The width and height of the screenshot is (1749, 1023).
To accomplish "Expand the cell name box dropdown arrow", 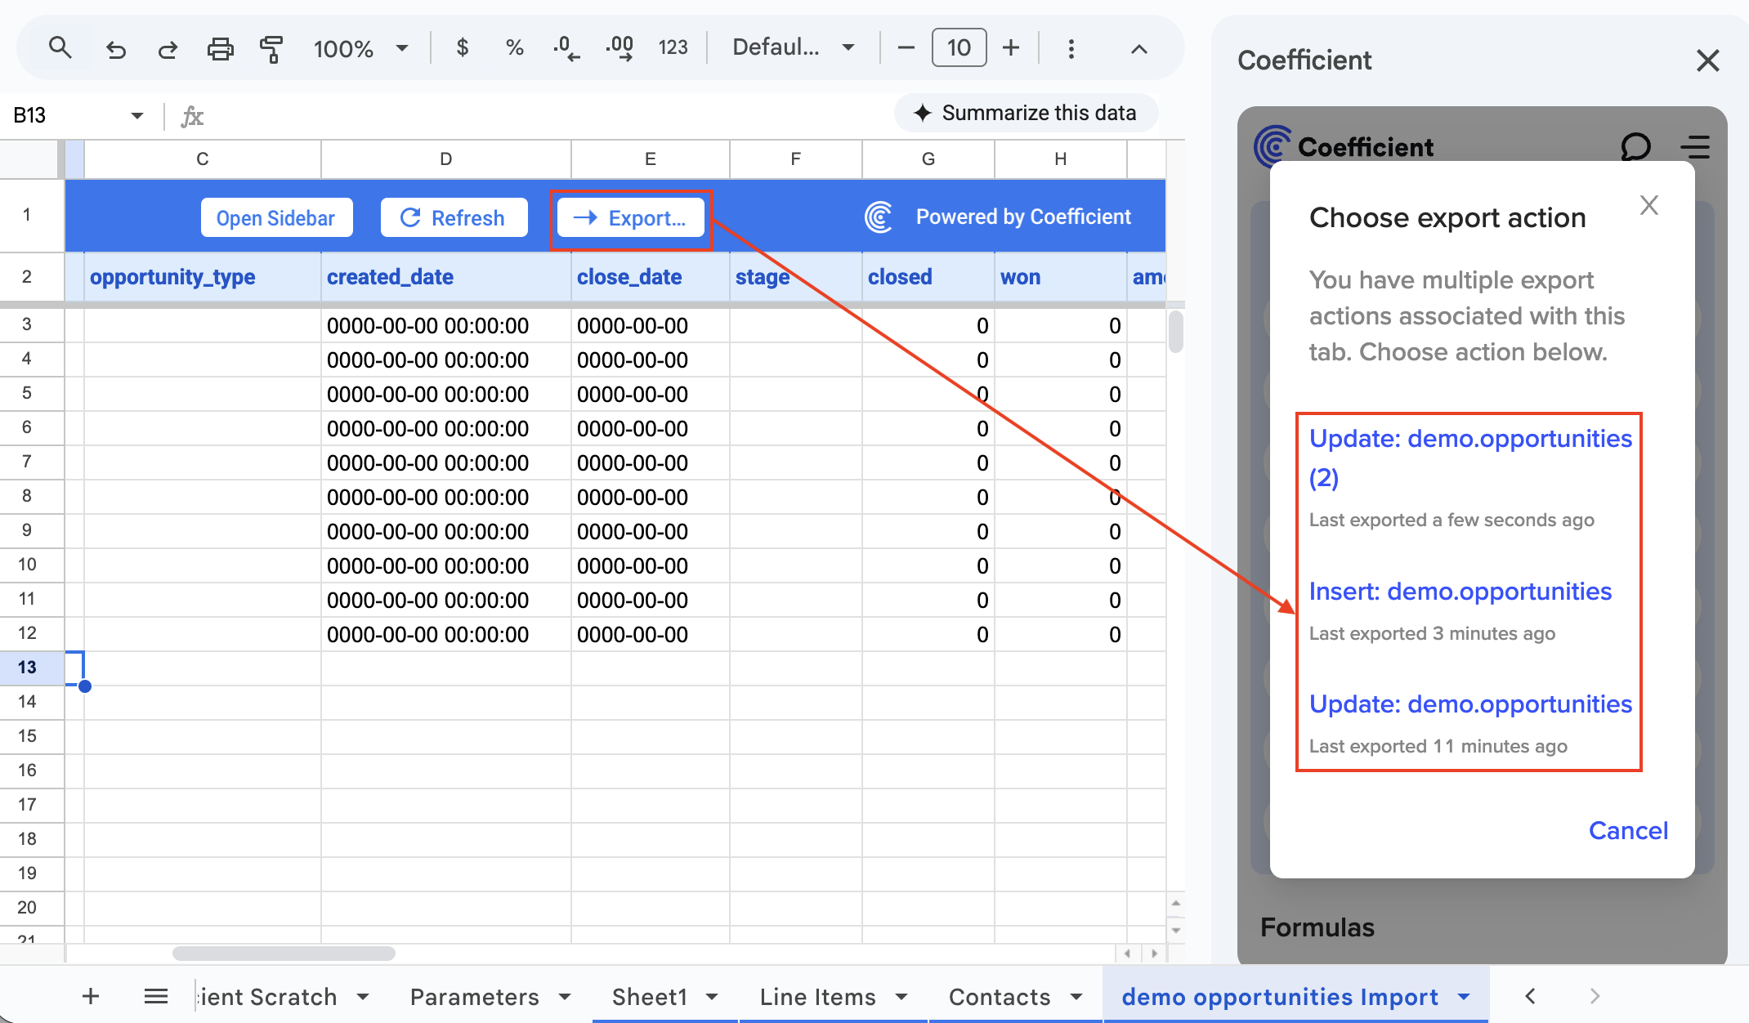I will [136, 116].
